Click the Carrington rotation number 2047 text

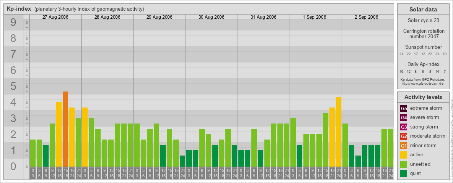tap(424, 34)
